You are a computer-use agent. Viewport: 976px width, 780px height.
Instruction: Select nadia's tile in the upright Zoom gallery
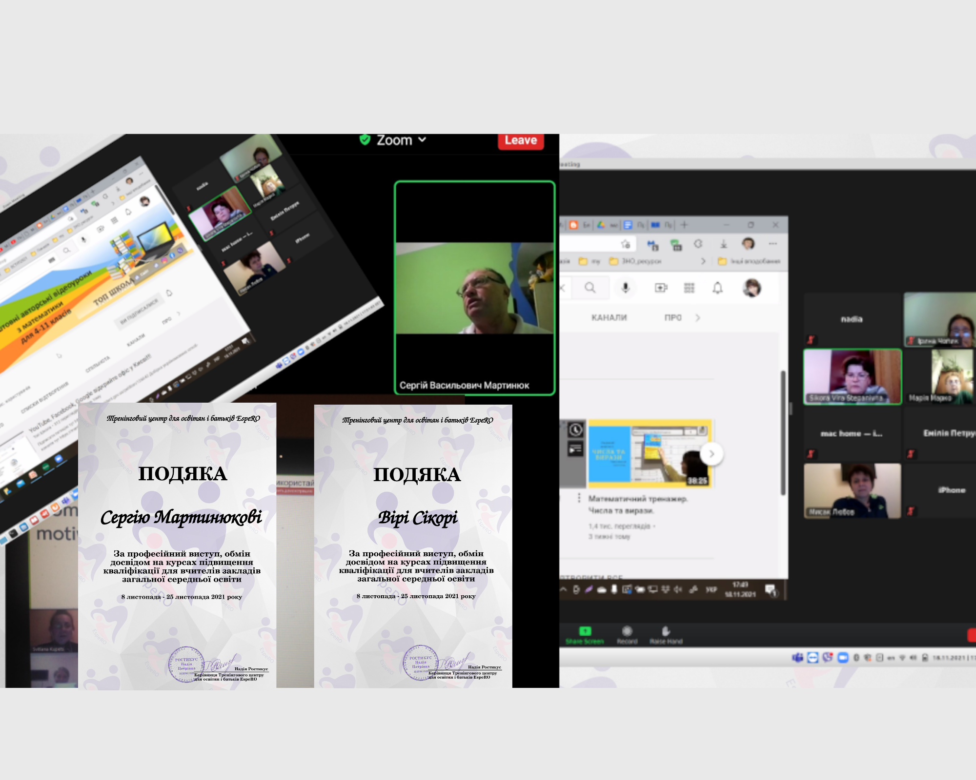[x=852, y=319]
